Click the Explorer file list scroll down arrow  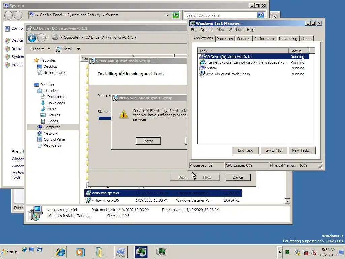287,201
